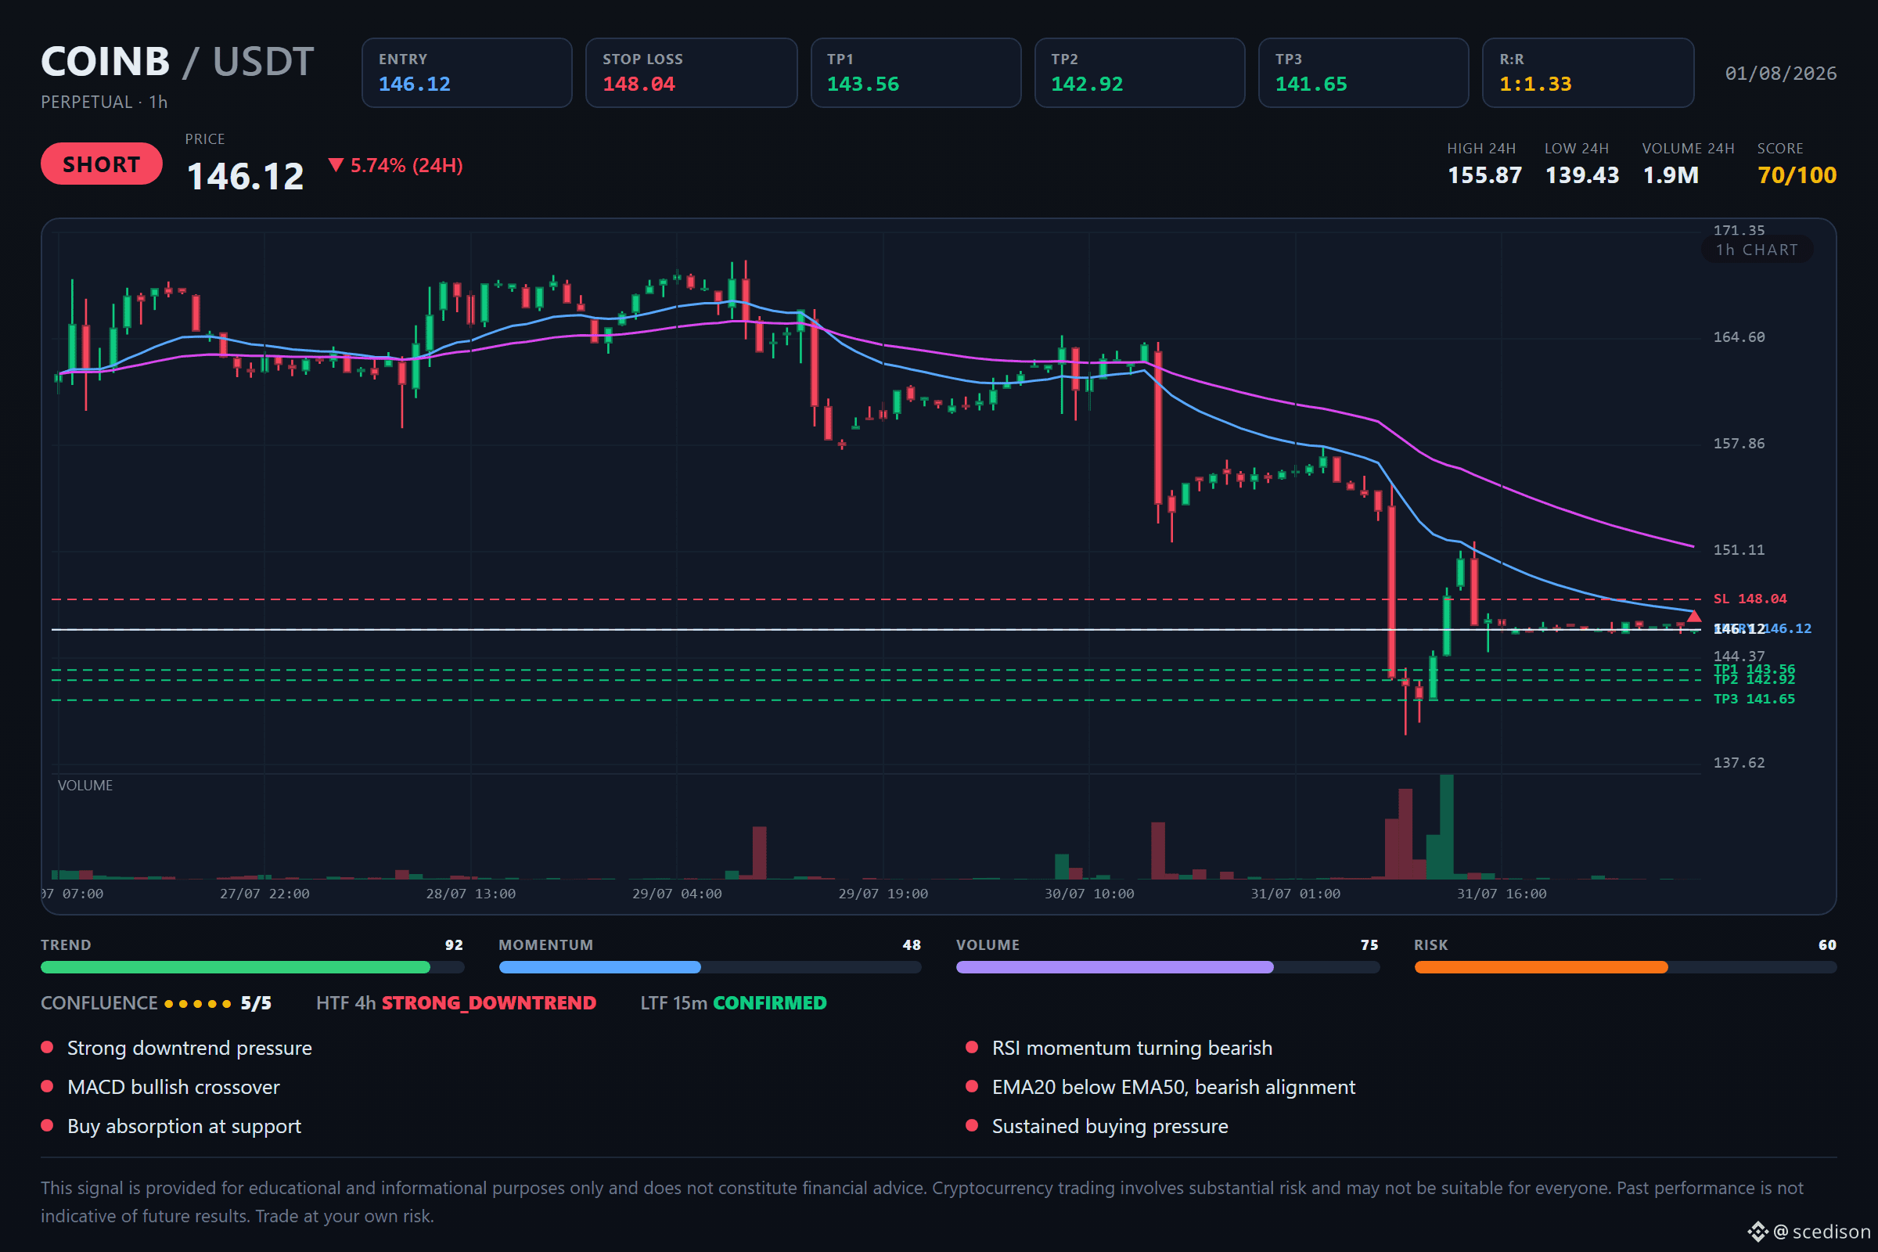Click the educational disclaimer paragraph
Viewport: 1878px width, 1252px height.
[x=923, y=1203]
